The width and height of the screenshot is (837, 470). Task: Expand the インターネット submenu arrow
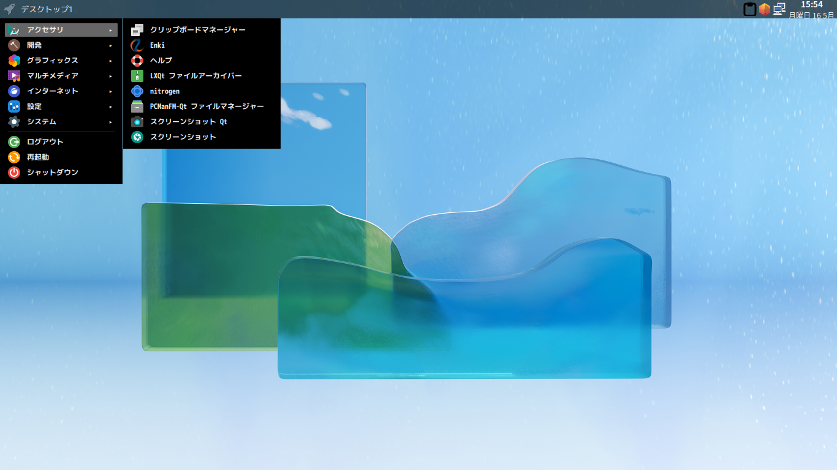click(111, 91)
